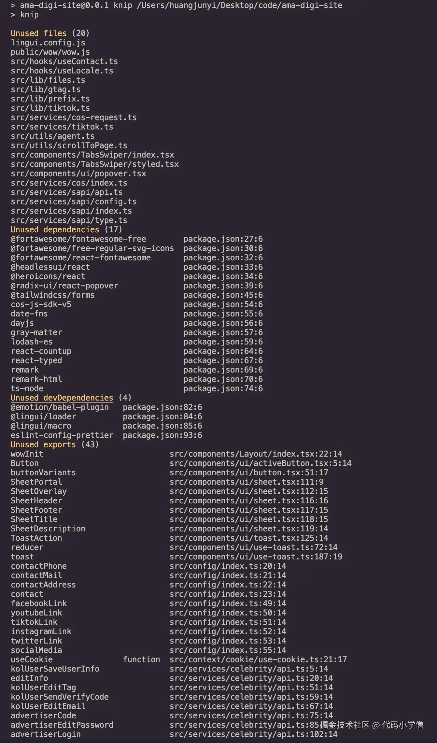Open src/context/cookie/use-cookie.ts:21:17 location
This screenshot has width=437, height=743.
[x=258, y=660]
